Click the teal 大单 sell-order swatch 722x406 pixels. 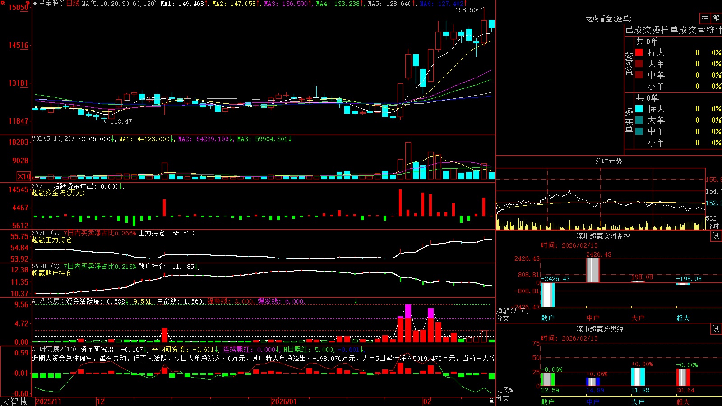[639, 120]
